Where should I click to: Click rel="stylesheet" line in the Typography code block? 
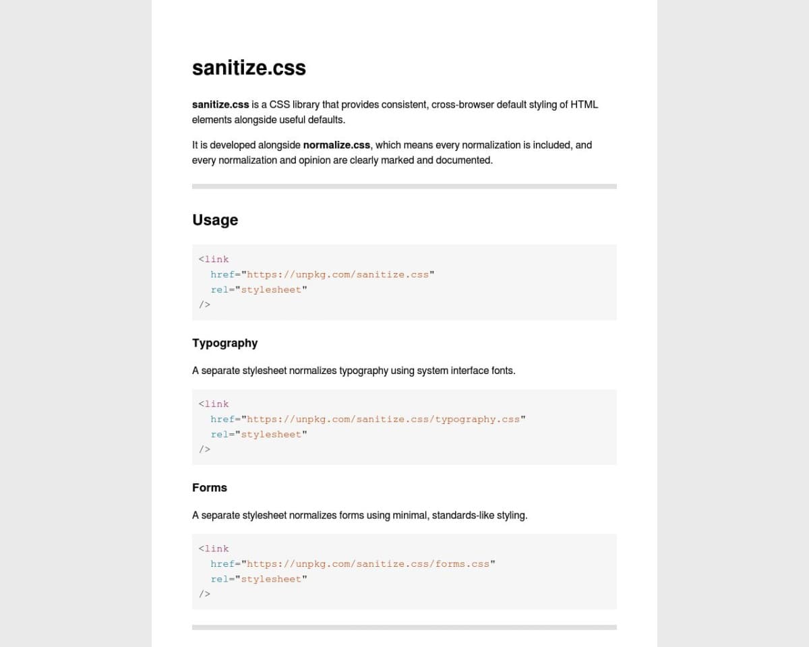tap(259, 435)
